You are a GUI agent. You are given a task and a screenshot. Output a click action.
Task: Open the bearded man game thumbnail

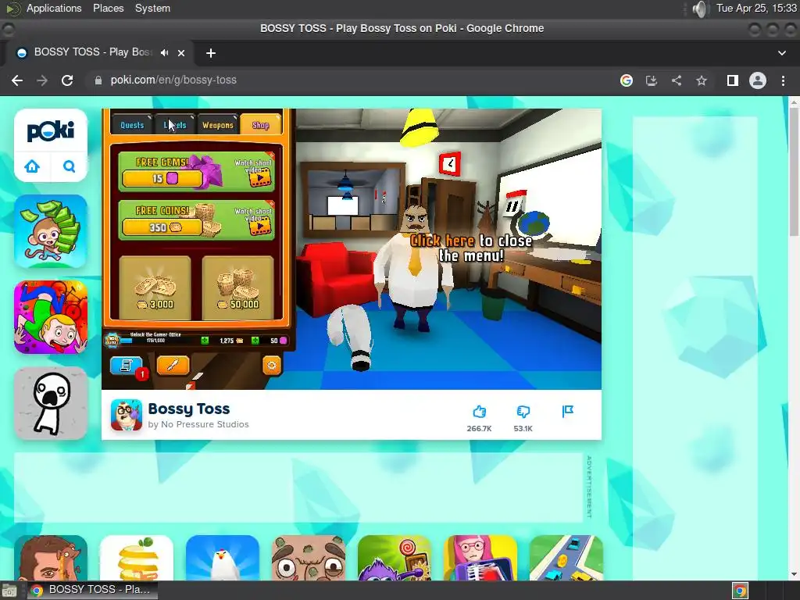[51, 558]
